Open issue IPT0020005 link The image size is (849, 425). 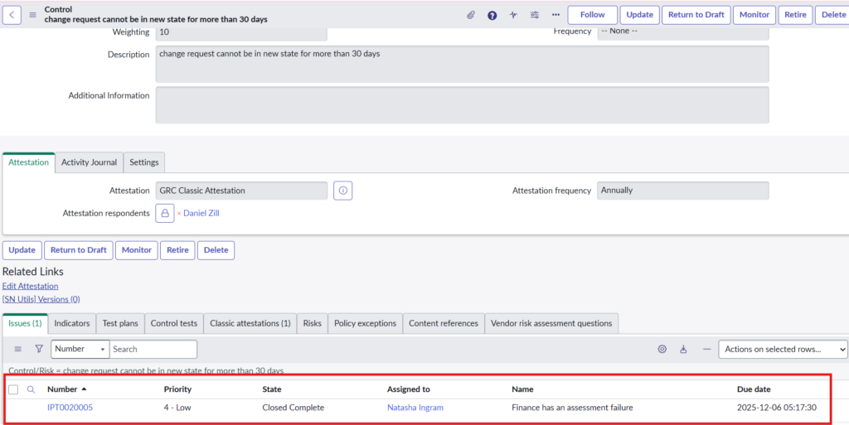pyautogui.click(x=70, y=408)
